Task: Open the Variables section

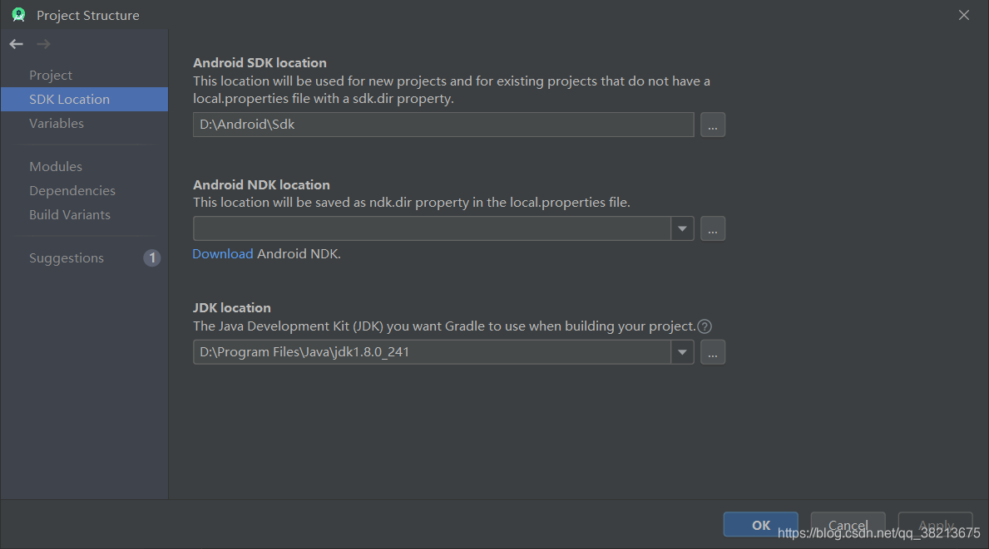Action: pyautogui.click(x=85, y=124)
